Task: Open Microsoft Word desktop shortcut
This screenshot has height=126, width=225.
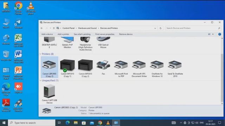Action: [x=18, y=57]
